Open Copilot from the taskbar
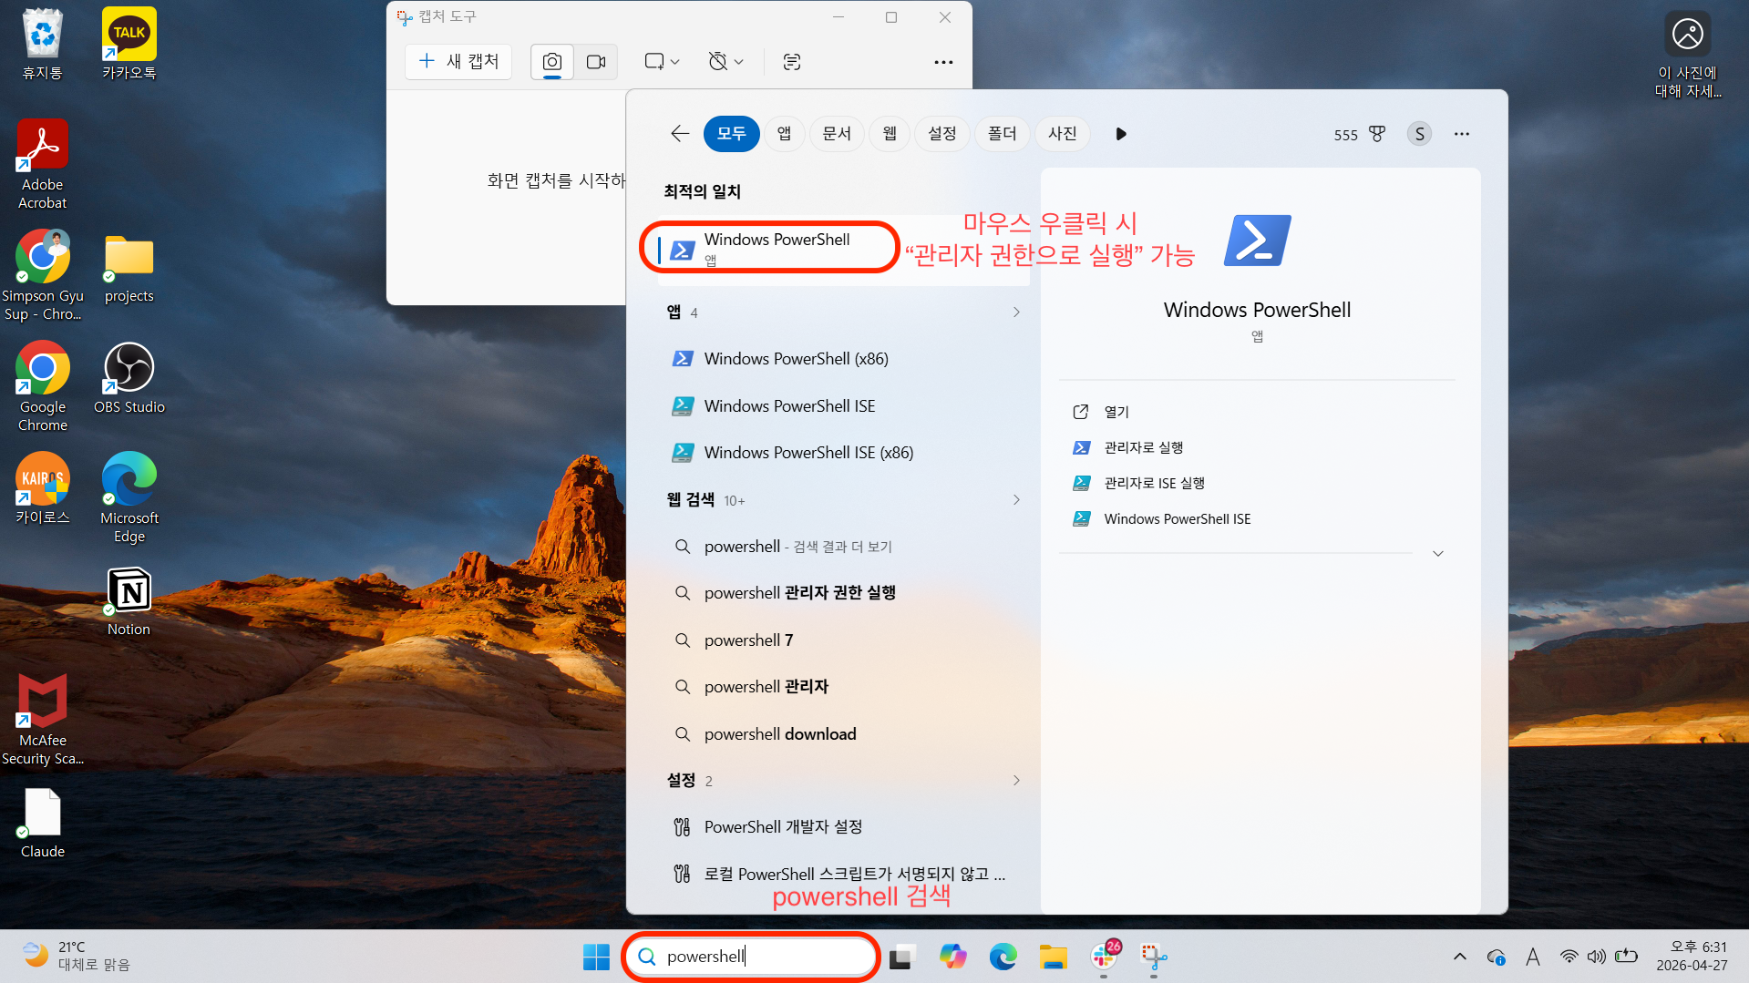Image resolution: width=1749 pixels, height=983 pixels. [x=952, y=957]
